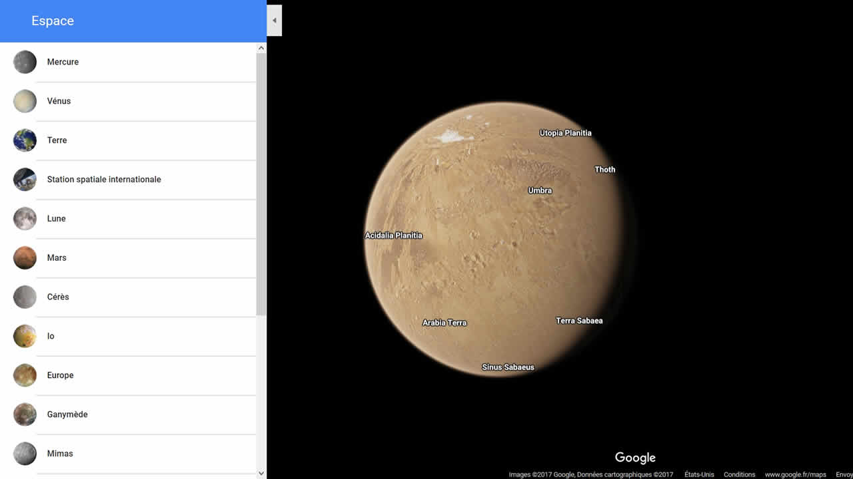Select Io list entry
Image resolution: width=853 pixels, height=479 pixels.
coord(128,336)
